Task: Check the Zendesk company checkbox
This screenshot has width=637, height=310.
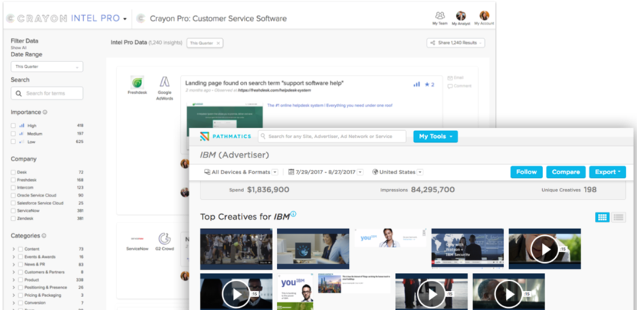Action: click(14, 219)
